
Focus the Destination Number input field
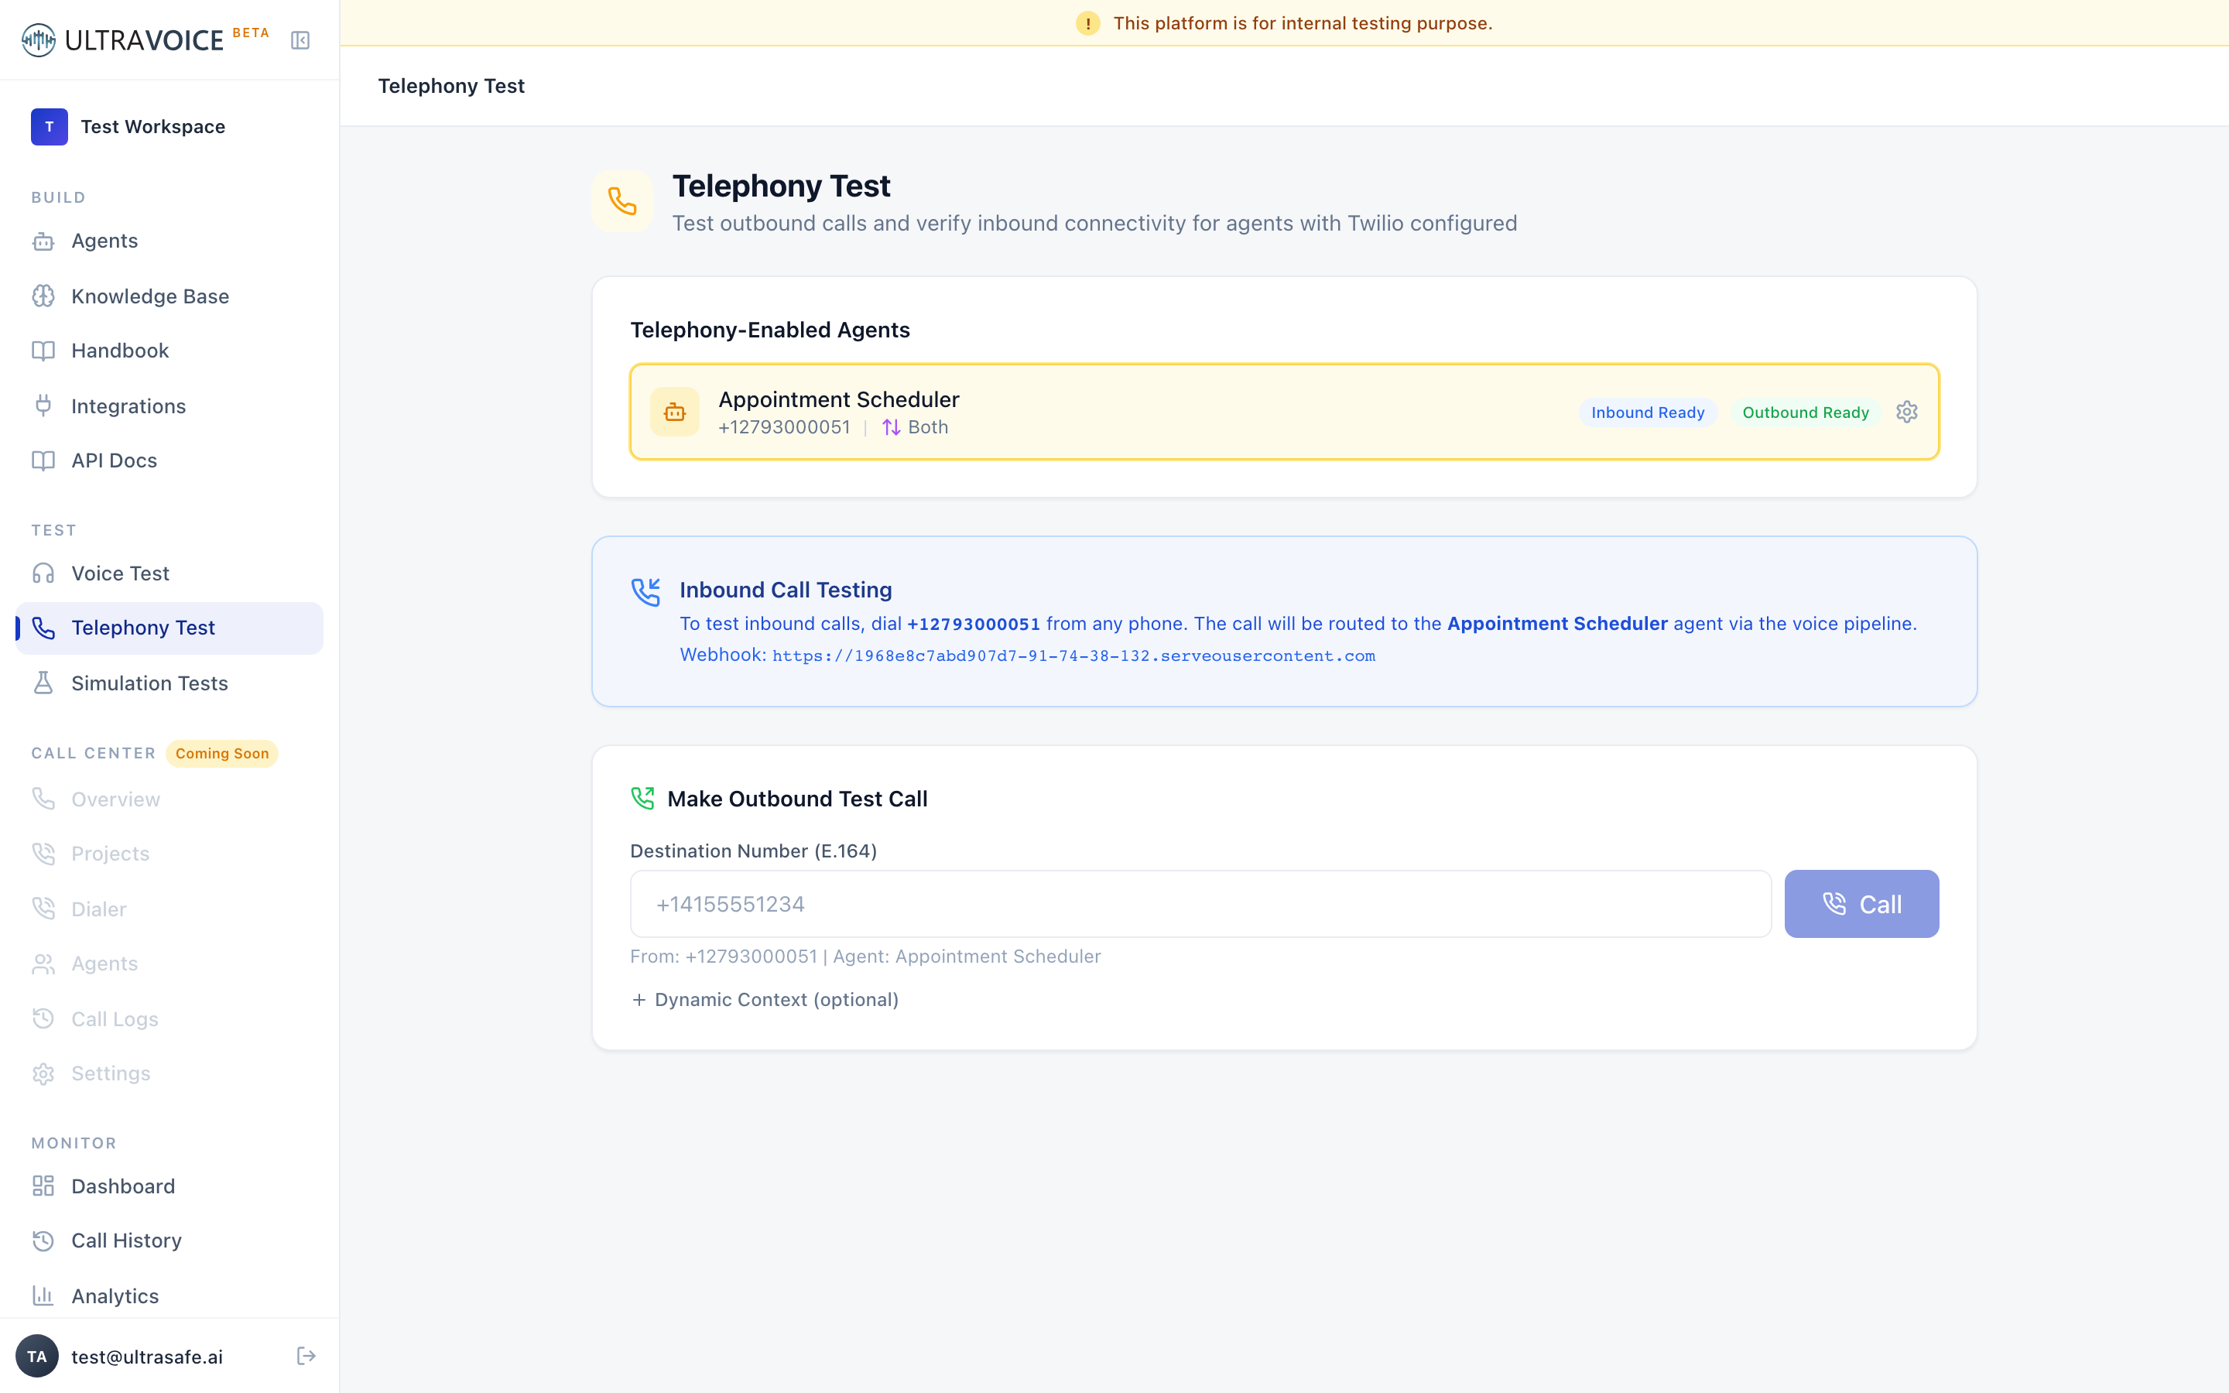pos(1200,904)
